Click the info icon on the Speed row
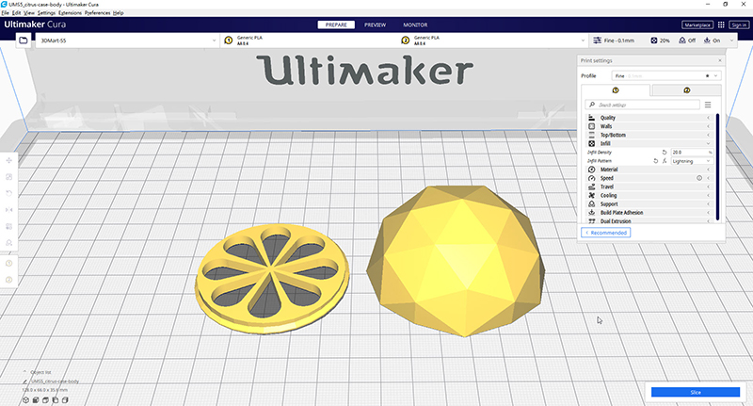Viewport: 753px width, 406px height. click(x=699, y=178)
